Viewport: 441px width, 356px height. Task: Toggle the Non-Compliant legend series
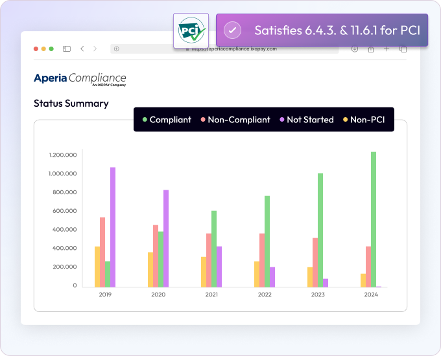(235, 120)
